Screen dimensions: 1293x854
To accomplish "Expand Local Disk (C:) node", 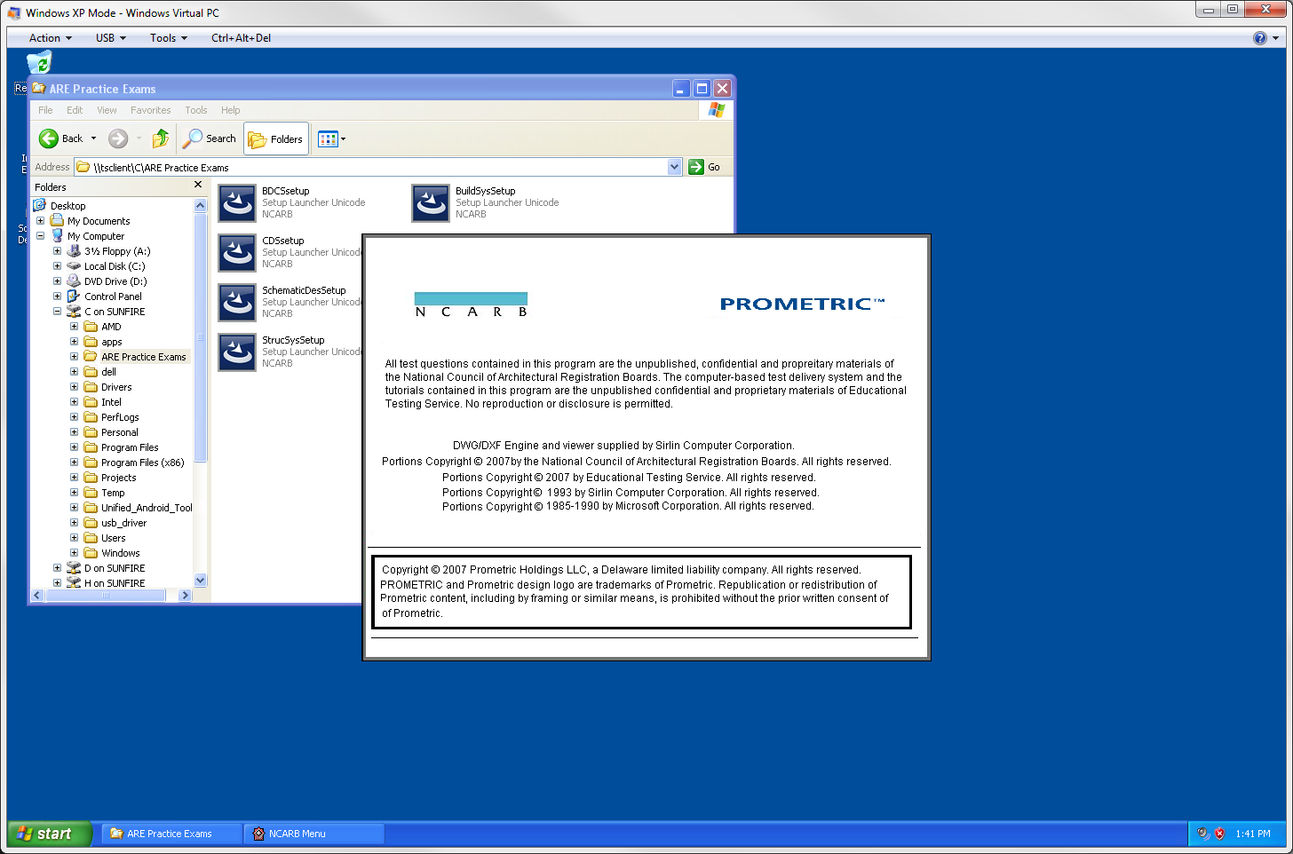I will tap(57, 266).
